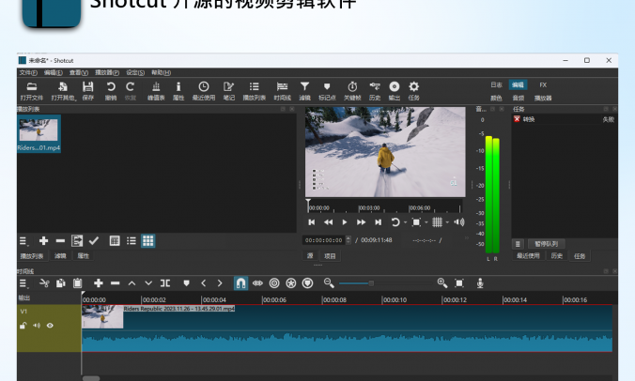The height and width of the screenshot is (381, 635).
Task: Ripple delete with timeline minus icon
Action: [x=116, y=283]
